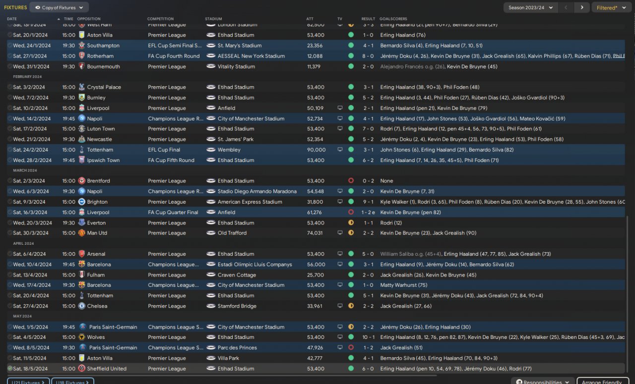Open the U21 Fixtures button
This screenshot has width=635, height=384.
[x=28, y=382]
